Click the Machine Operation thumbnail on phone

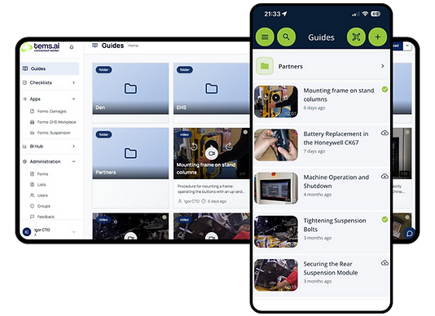276,188
